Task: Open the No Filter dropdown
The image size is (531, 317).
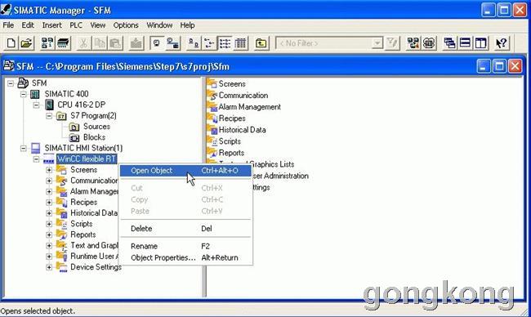Action: (x=377, y=43)
